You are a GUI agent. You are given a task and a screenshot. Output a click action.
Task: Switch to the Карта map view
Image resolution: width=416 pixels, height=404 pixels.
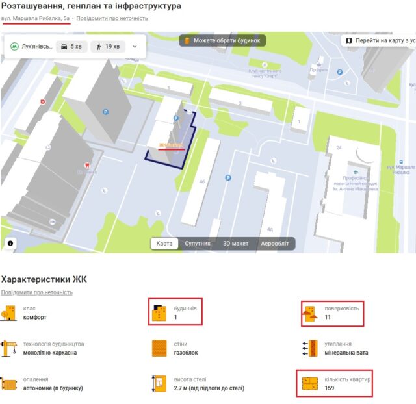tap(164, 244)
